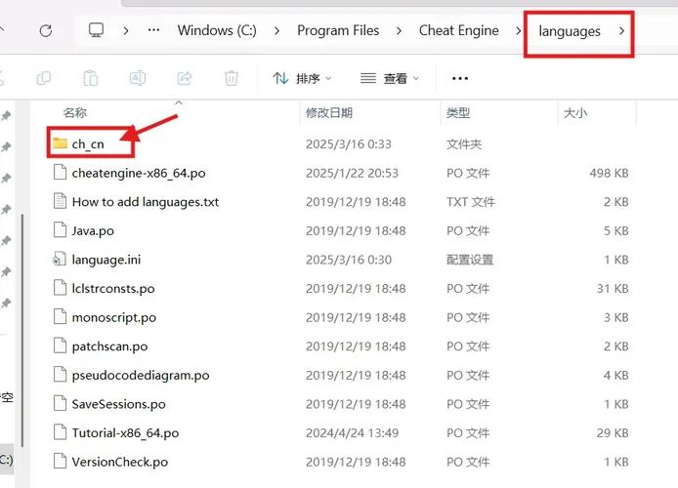Open the toolbar's three-dot more options menu
Image resolution: width=678 pixels, height=488 pixels.
459,79
